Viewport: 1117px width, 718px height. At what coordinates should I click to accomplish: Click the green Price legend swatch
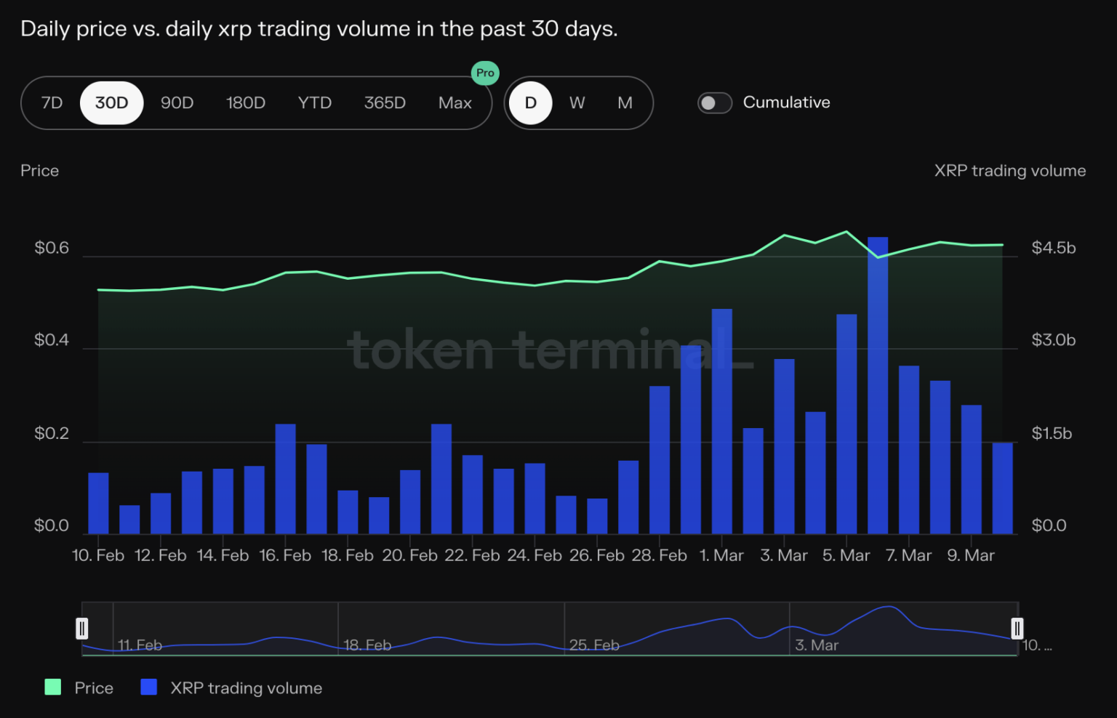[52, 687]
